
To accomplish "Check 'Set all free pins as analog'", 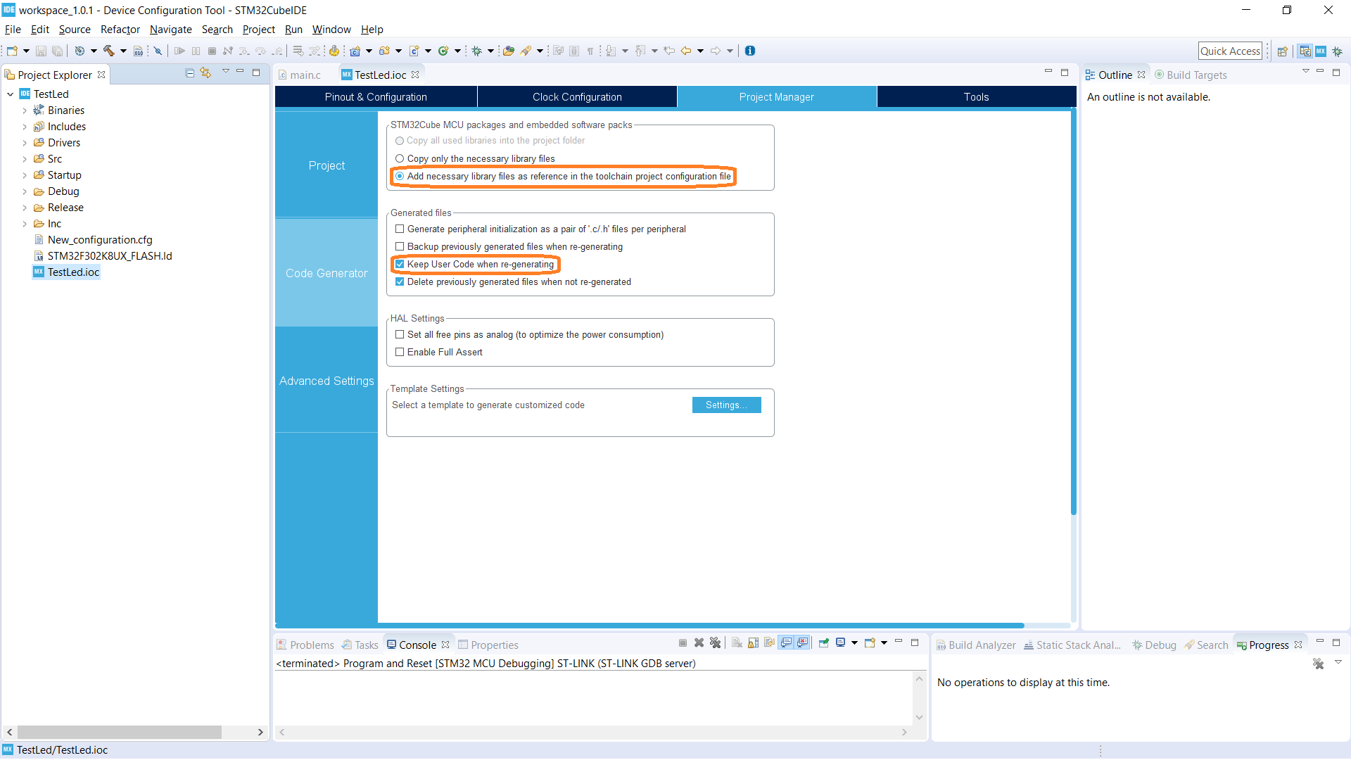I will point(400,334).
